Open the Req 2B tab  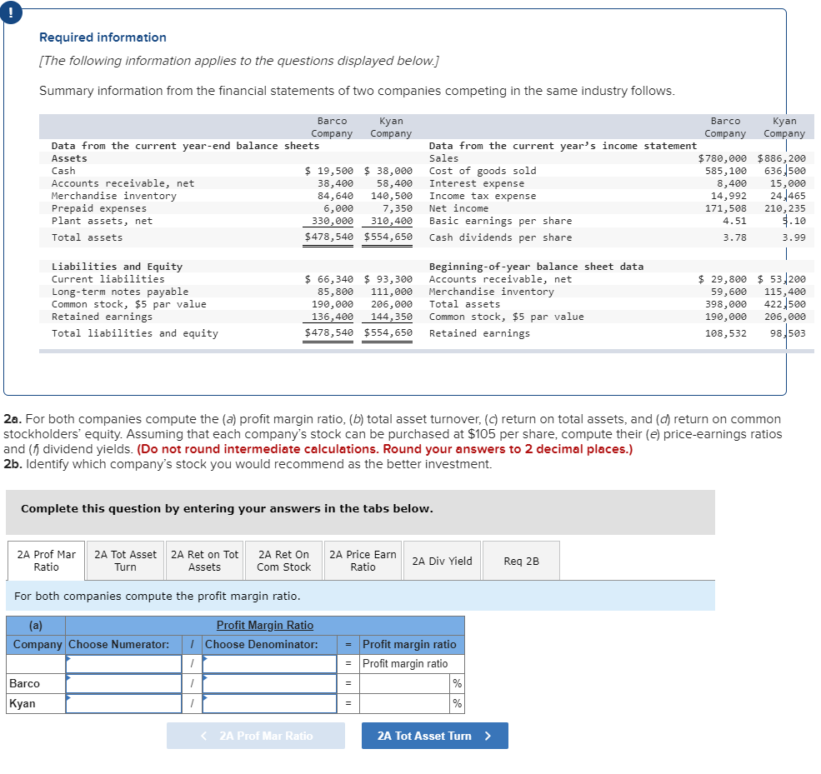[x=521, y=560]
